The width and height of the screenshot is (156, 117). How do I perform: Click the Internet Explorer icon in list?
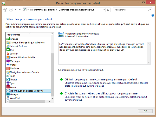click(x=8, y=46)
